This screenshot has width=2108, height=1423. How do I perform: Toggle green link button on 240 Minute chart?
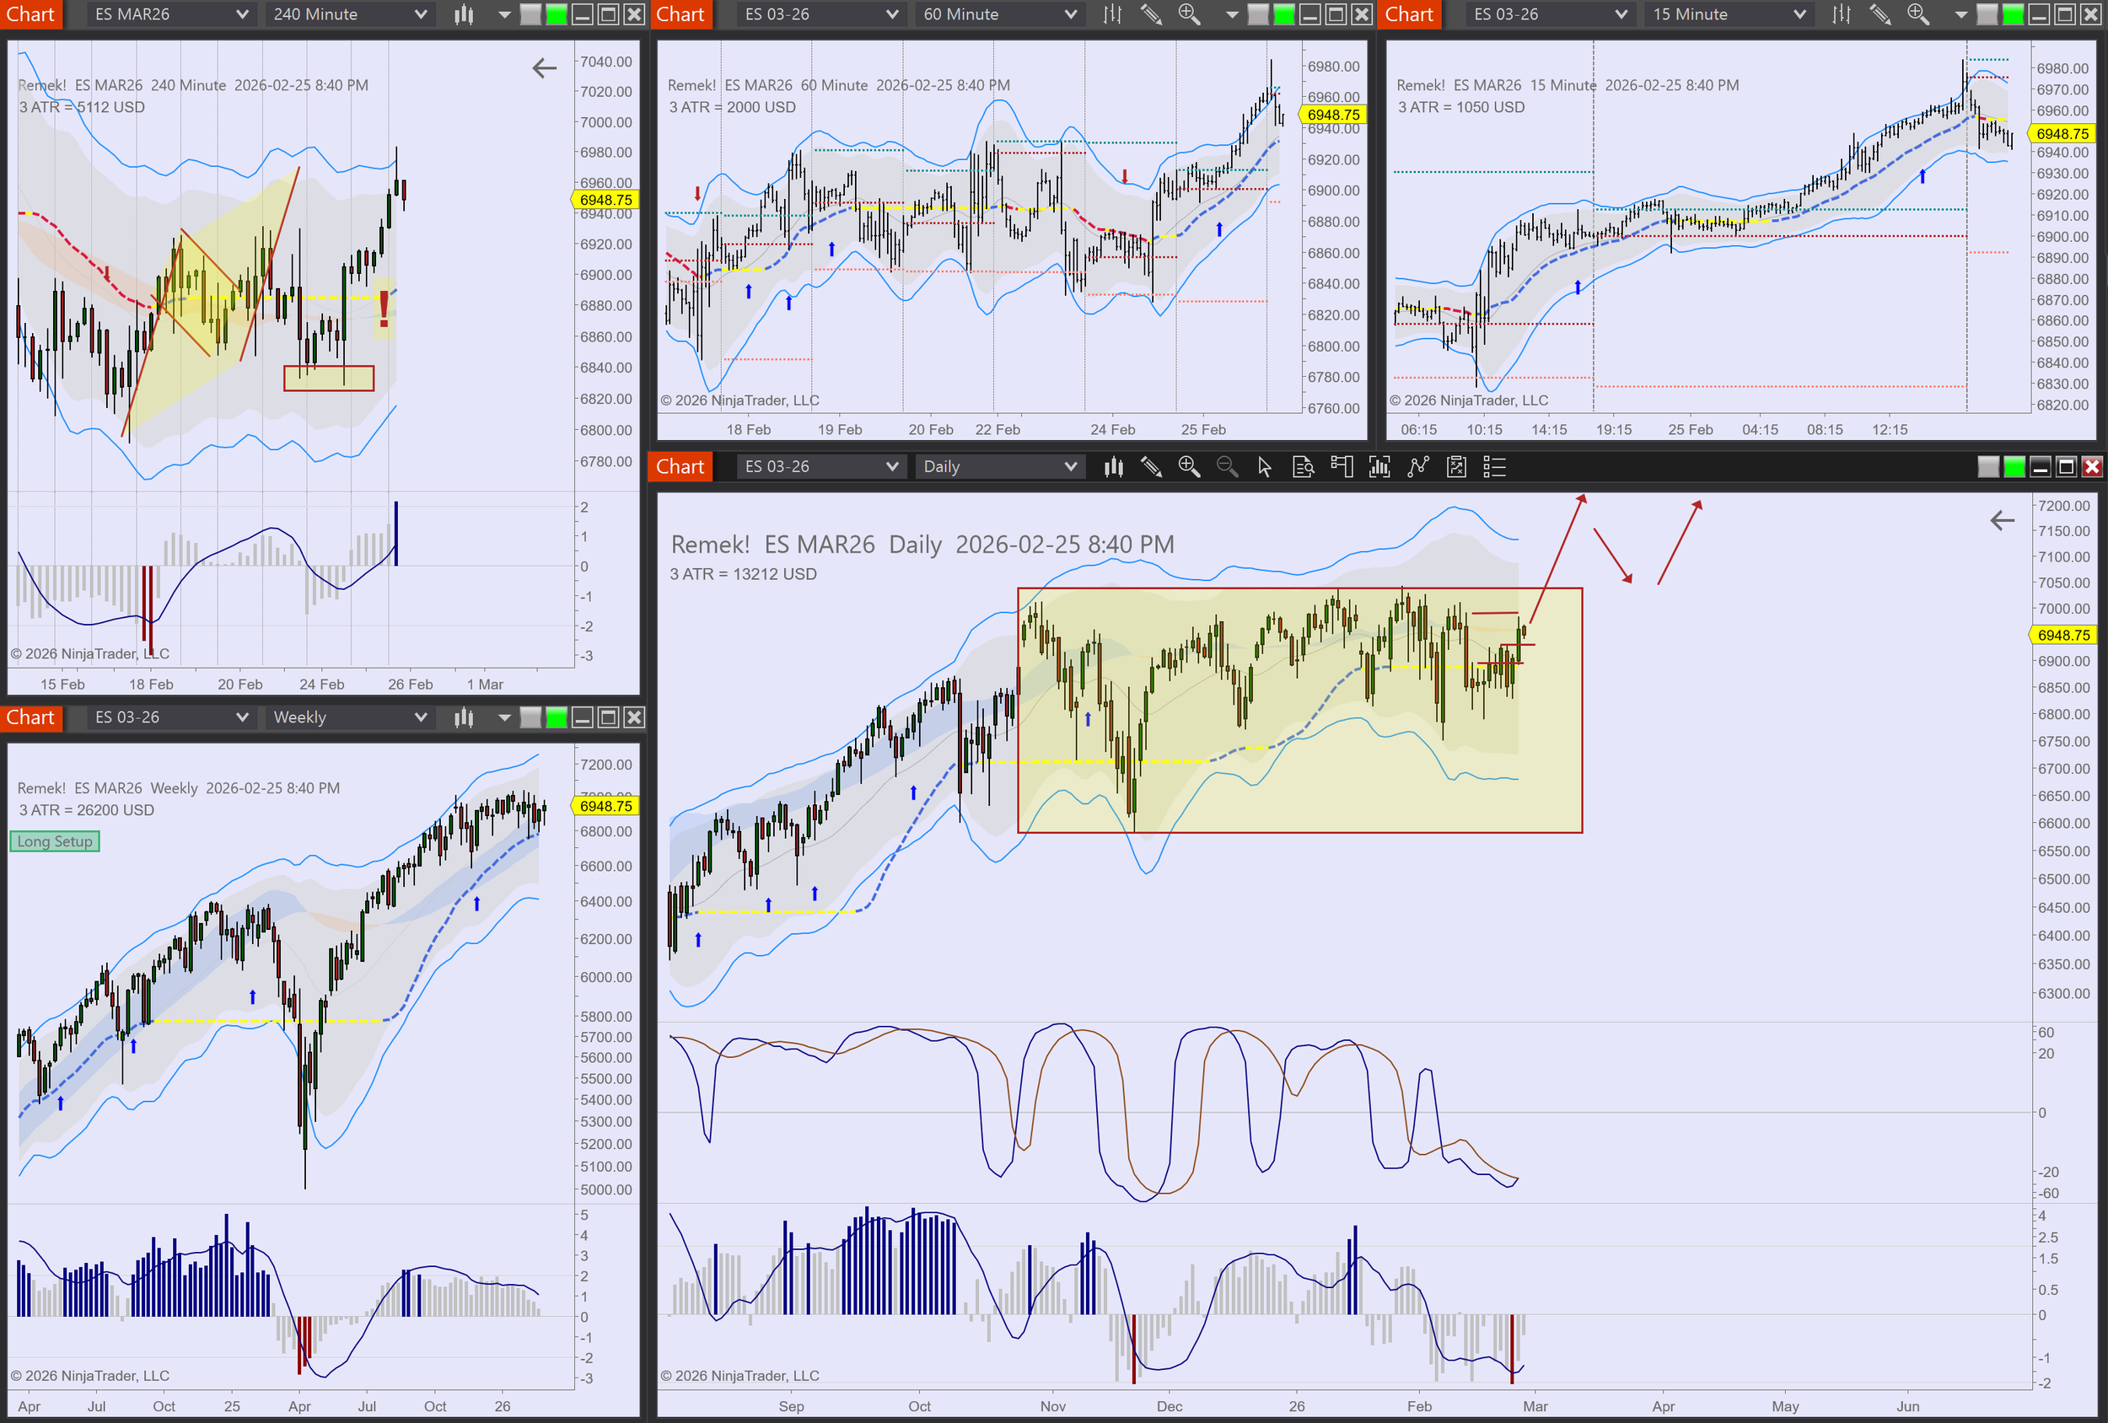[x=556, y=14]
